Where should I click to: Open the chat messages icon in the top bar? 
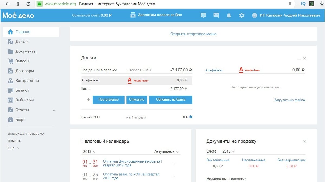pyautogui.click(x=216, y=15)
